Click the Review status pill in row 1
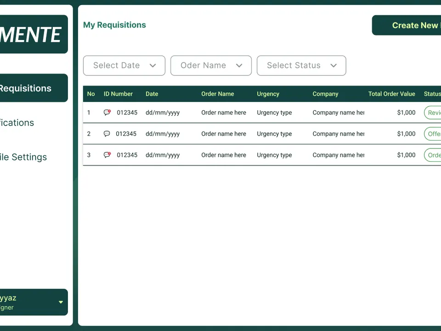The height and width of the screenshot is (331, 441). click(x=433, y=113)
